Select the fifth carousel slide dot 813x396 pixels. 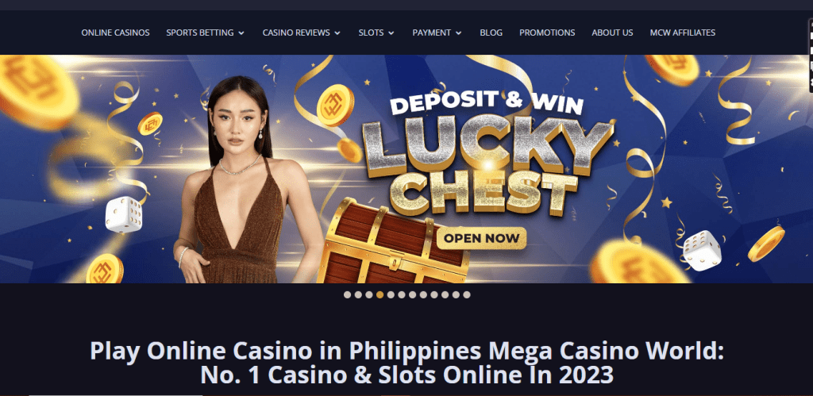coord(391,295)
